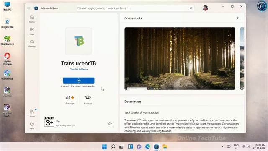Click the 4.1 average rating

[x=68, y=98]
